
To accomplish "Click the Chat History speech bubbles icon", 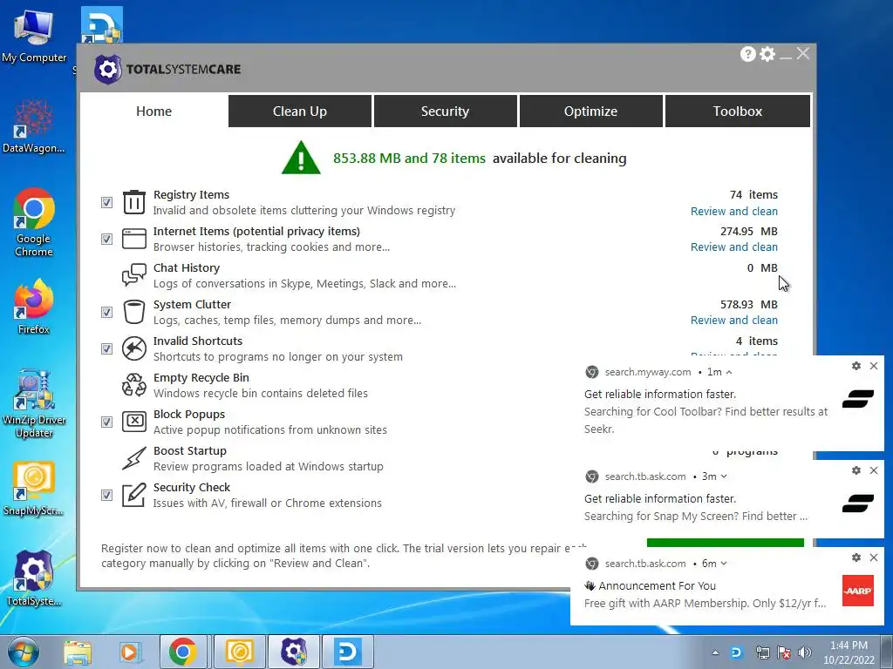I will click(x=134, y=275).
